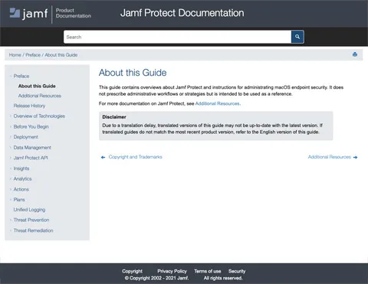
Task: Open Copyright link in footer
Action: point(132,271)
